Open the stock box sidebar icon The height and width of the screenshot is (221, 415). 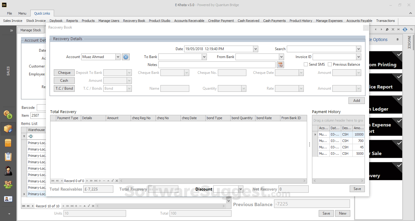(8, 129)
